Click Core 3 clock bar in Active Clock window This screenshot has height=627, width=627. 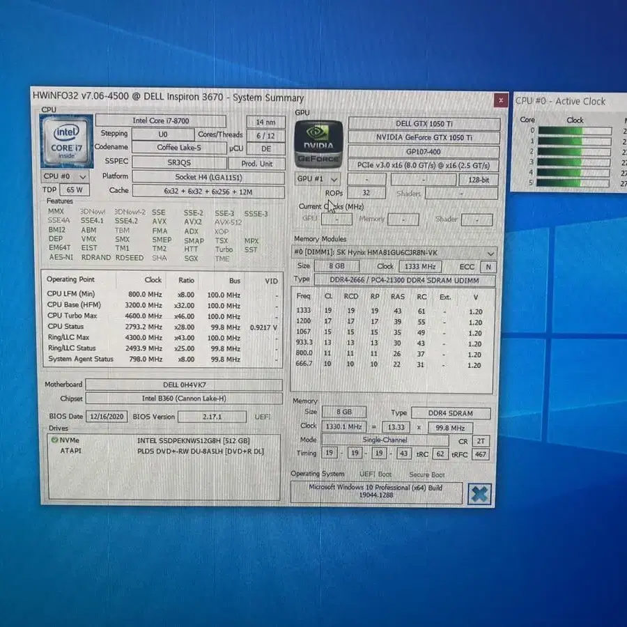(x=573, y=162)
